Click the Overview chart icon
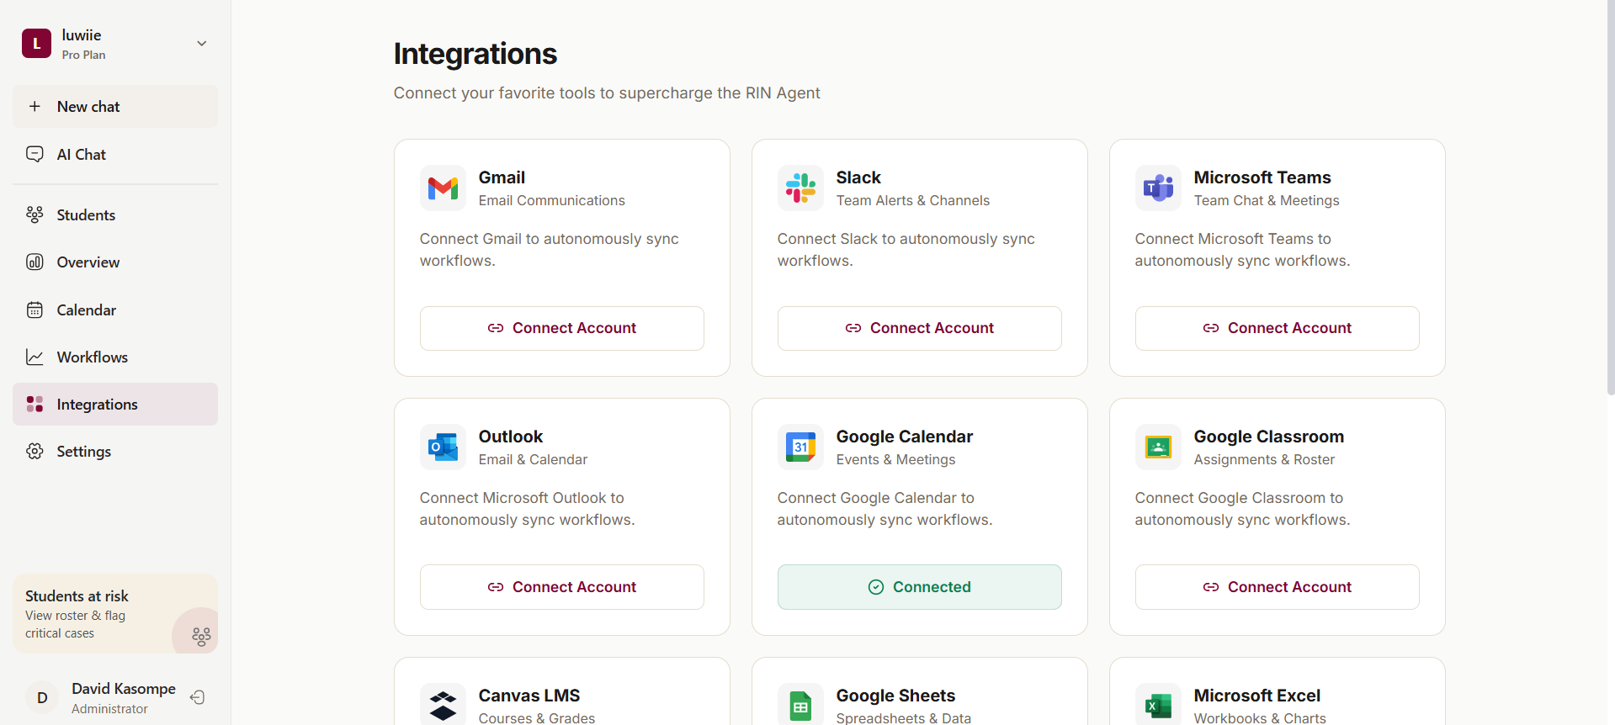The width and height of the screenshot is (1615, 725). (35, 262)
